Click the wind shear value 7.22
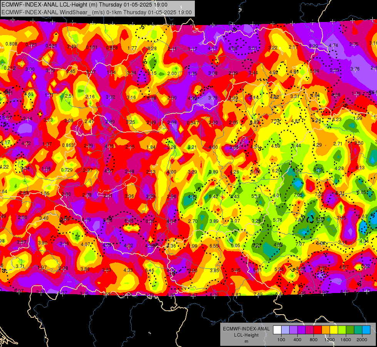 319,194
